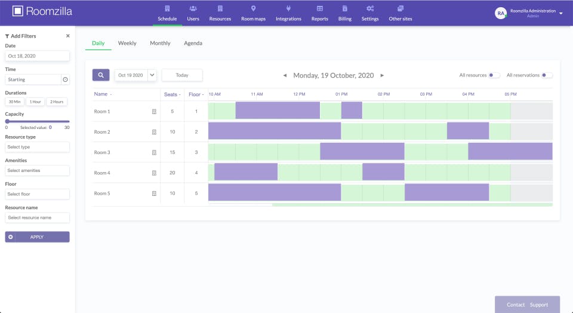Click the Today button
Viewport: 573px width, 313px height.
182,75
